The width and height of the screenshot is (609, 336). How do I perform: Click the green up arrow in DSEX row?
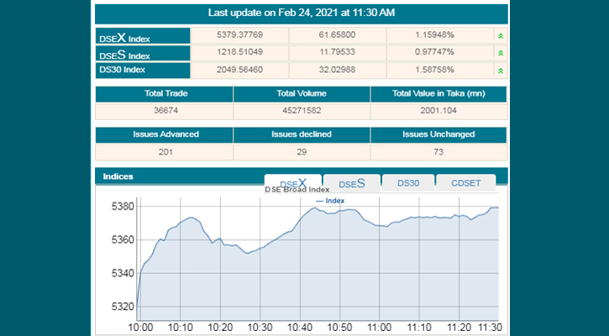[501, 36]
